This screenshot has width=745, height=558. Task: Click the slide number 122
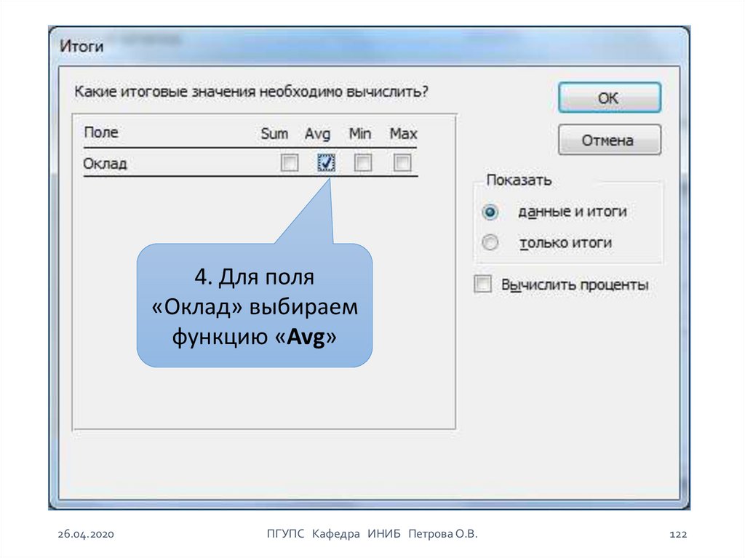(x=677, y=535)
